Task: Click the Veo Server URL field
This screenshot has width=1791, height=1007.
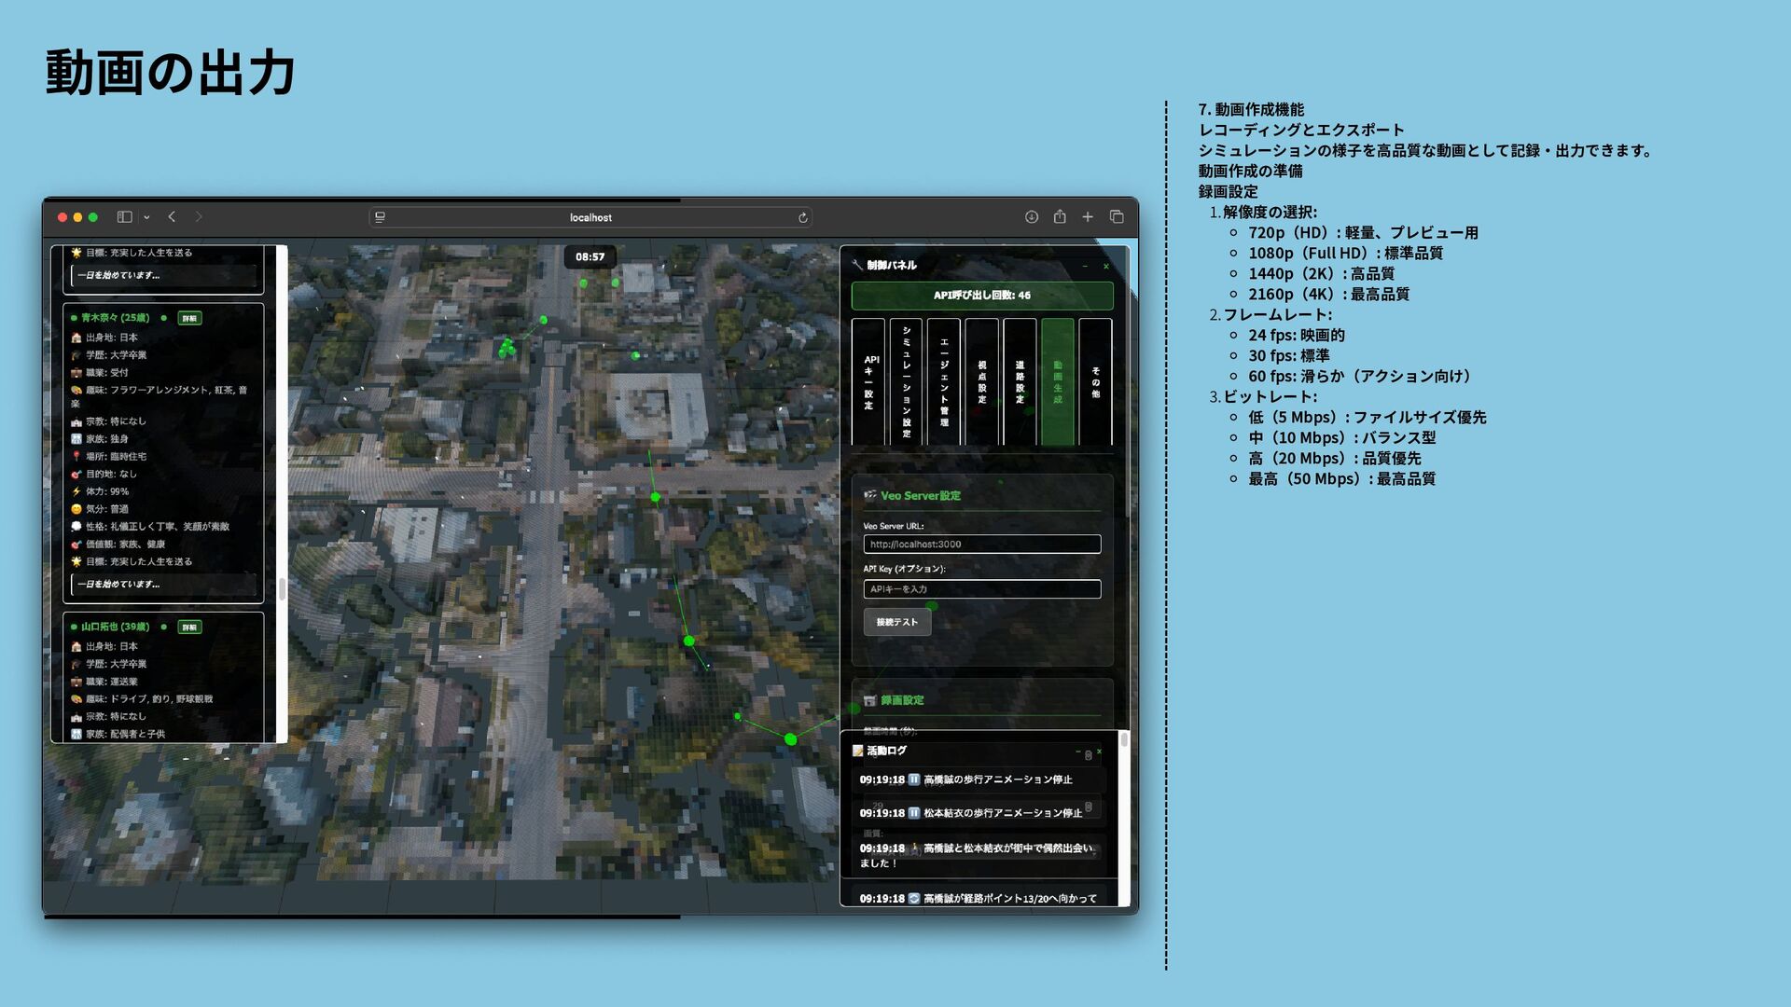Action: (x=981, y=545)
